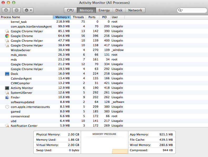Select the CalendarAgent process
Screen dimensions: 208x157
[104, 78]
